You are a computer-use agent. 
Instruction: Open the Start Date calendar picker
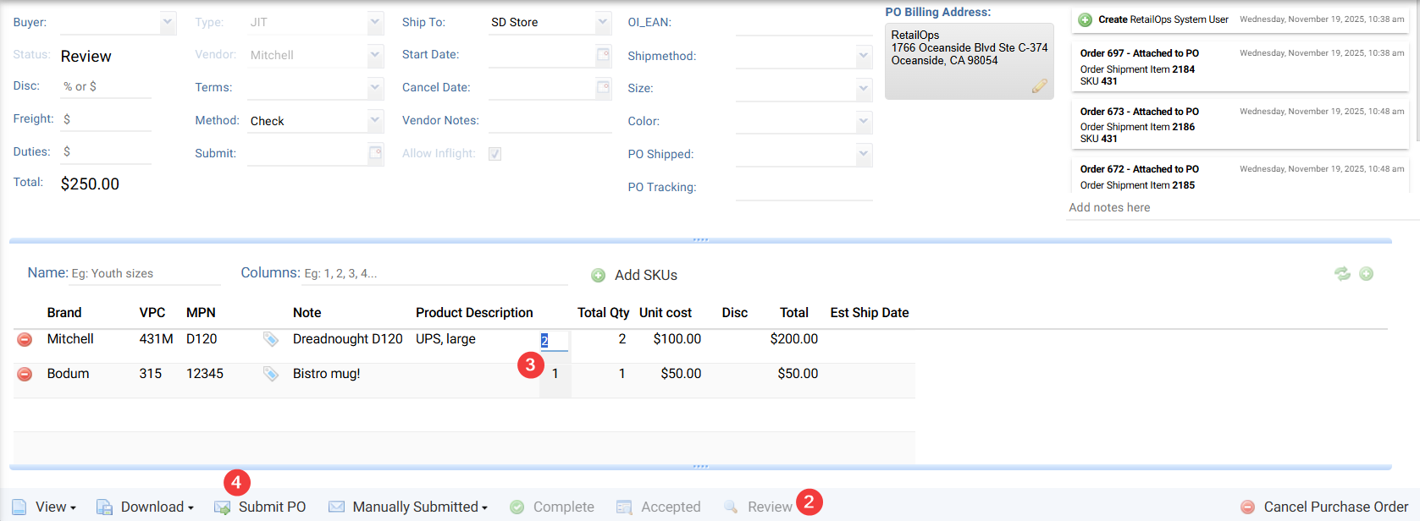[603, 55]
